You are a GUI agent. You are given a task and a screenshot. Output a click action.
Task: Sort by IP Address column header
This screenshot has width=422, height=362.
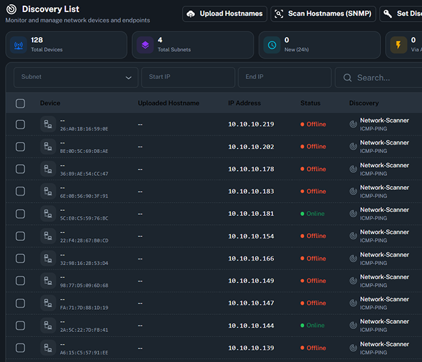245,103
